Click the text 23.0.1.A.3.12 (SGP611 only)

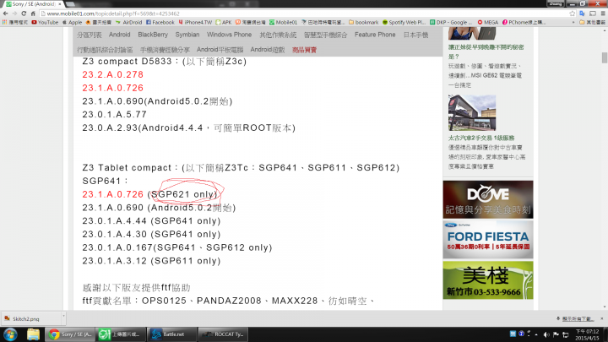(151, 261)
